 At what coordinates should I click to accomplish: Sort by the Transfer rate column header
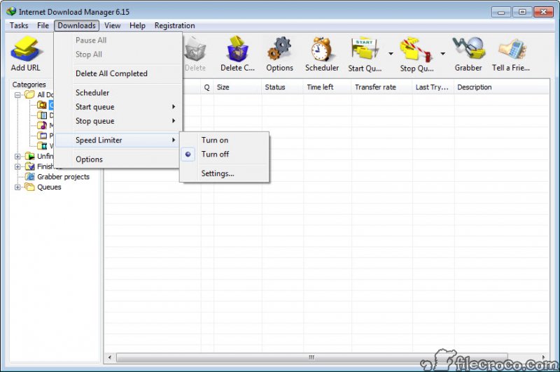(381, 87)
